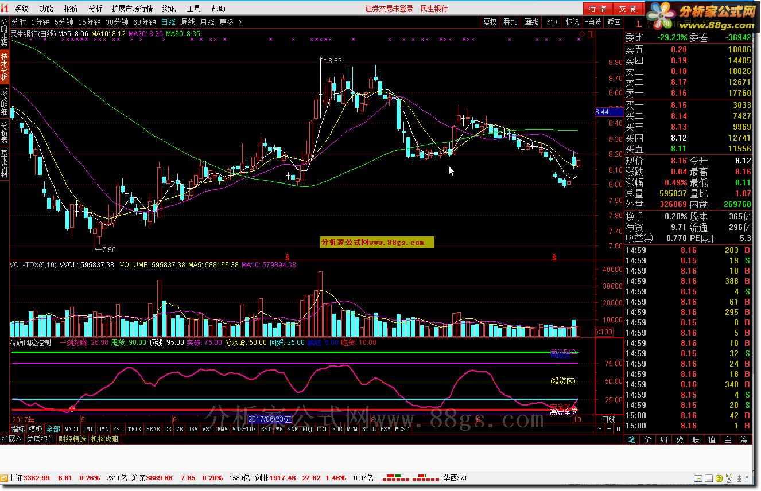Expand the 更多 periods list
This screenshot has height=491, width=761.
pyautogui.click(x=231, y=22)
